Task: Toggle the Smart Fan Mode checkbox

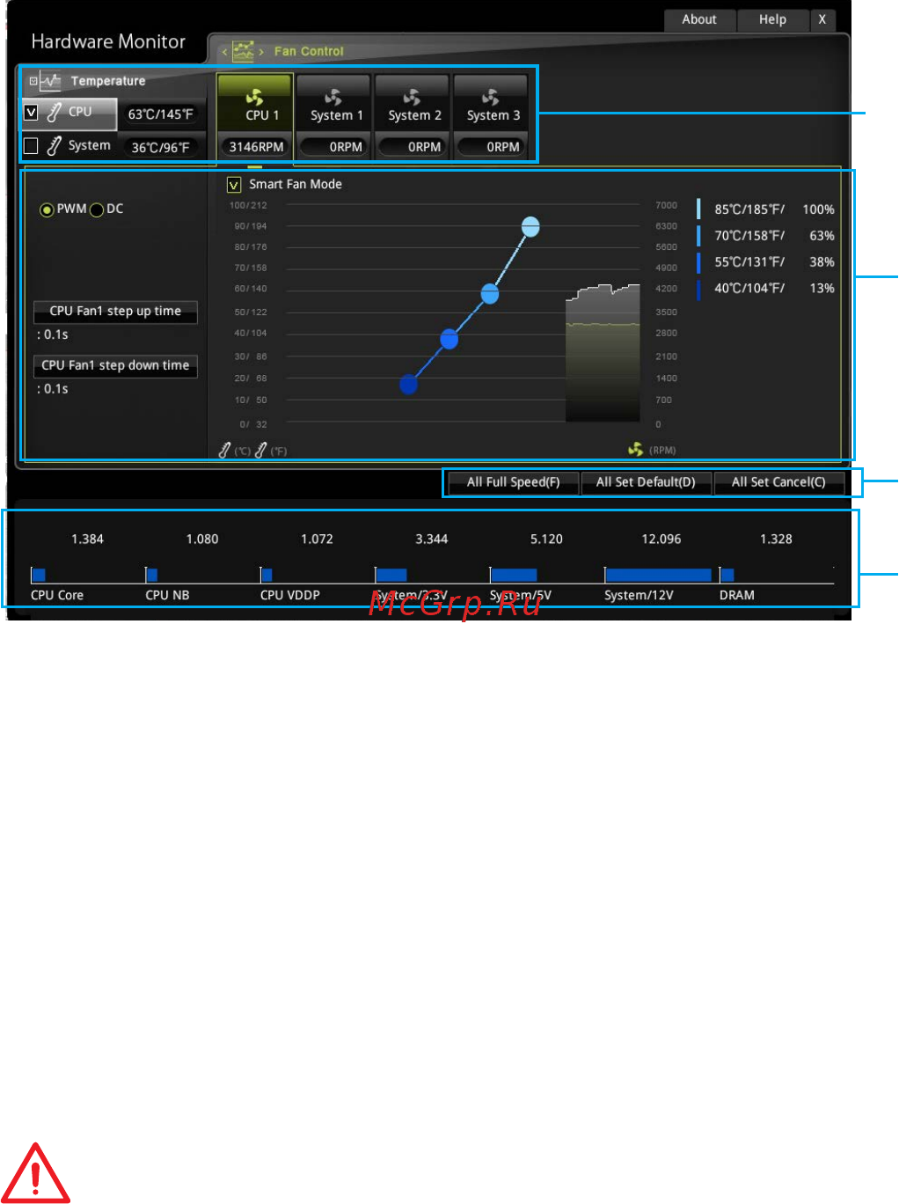Action: (x=234, y=185)
